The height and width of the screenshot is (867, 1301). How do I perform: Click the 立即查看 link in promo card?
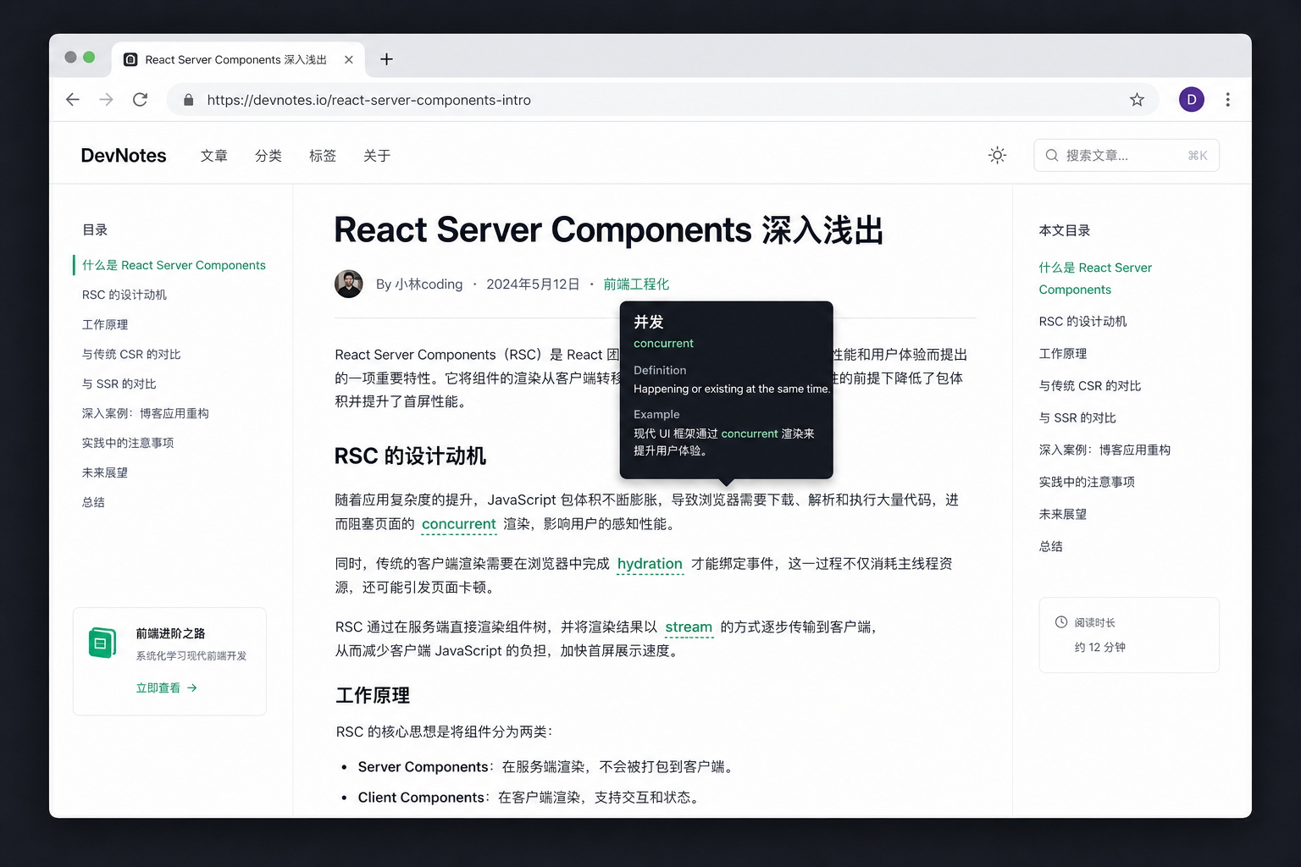(x=167, y=688)
